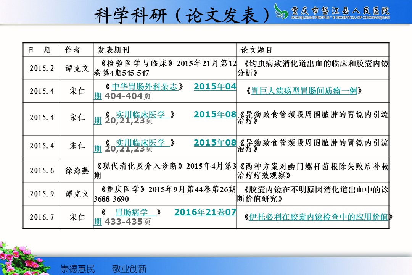Screen dimensions: 412x275
Task: Open the 2015年04 issue link
Action: 215,86
